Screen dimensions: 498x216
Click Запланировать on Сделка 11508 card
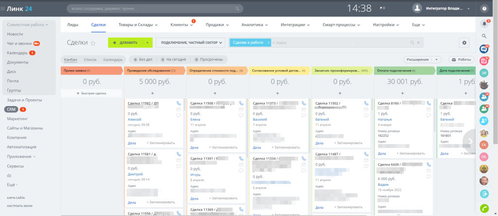223,147
